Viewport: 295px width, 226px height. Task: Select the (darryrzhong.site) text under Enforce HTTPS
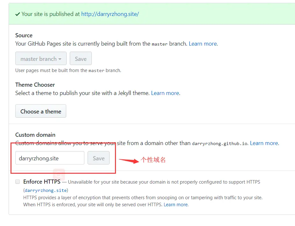46,190
